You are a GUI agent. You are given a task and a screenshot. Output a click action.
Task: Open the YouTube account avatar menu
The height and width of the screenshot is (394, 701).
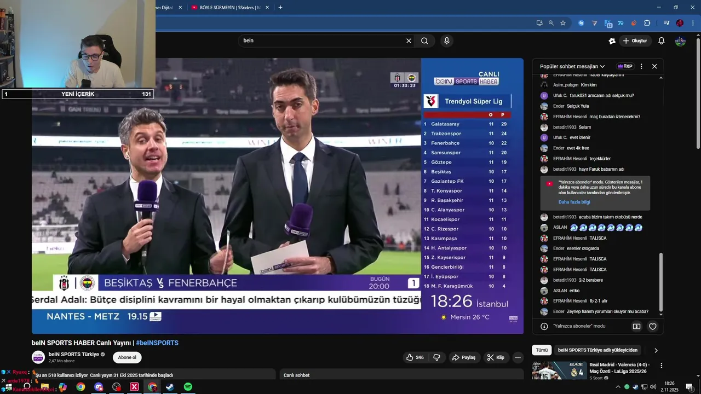(680, 40)
